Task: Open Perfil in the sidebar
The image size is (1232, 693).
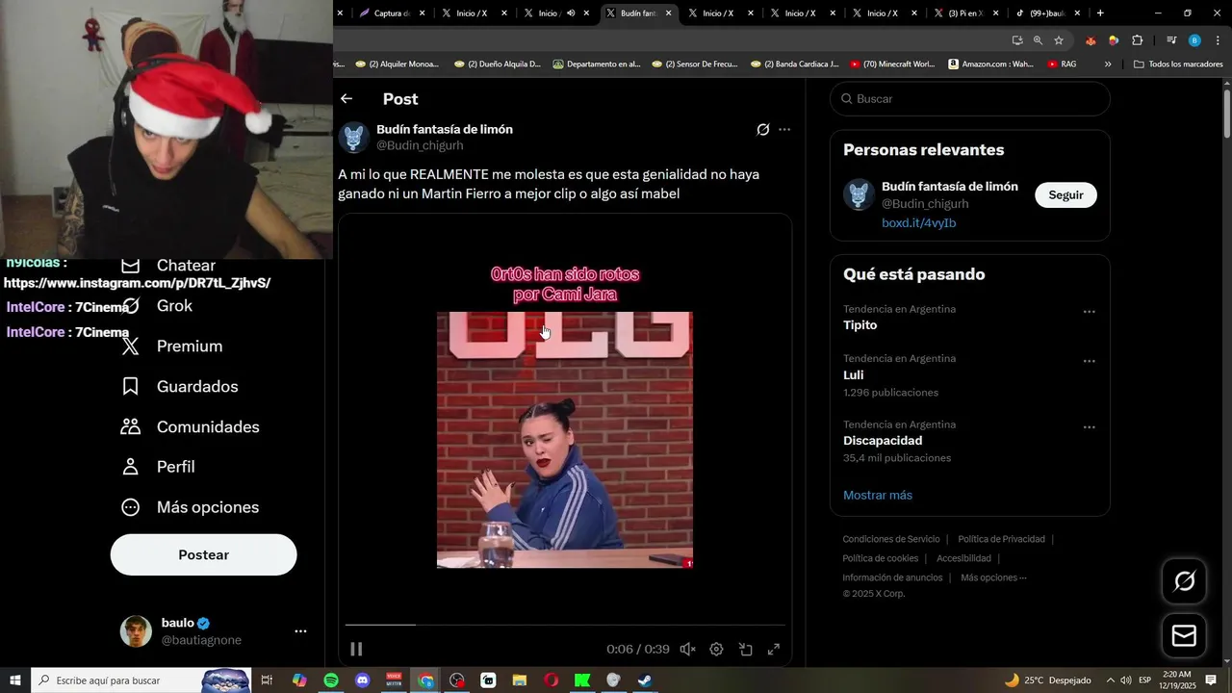Action: 160,467
